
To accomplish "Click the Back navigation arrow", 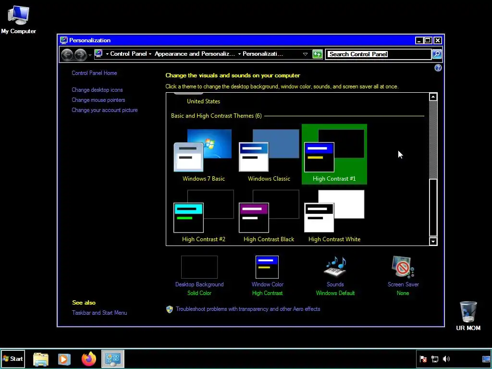I will tap(67, 55).
